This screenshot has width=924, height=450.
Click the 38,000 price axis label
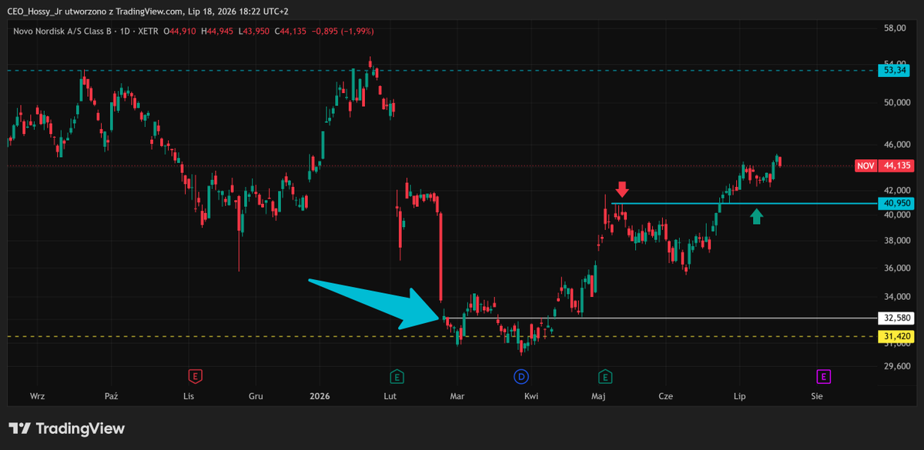tap(896, 241)
